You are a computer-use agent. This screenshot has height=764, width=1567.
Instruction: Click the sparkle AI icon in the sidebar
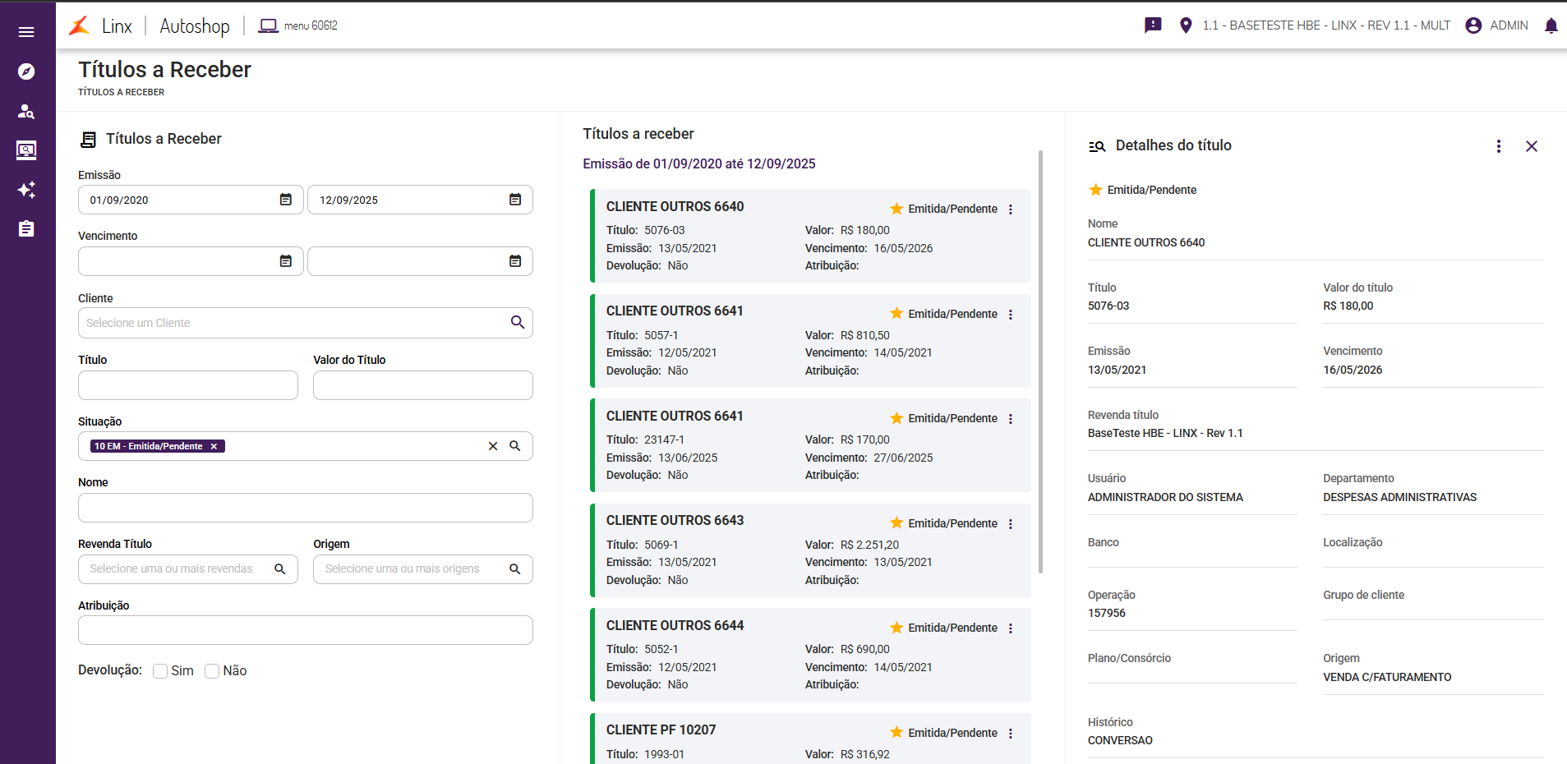[26, 190]
